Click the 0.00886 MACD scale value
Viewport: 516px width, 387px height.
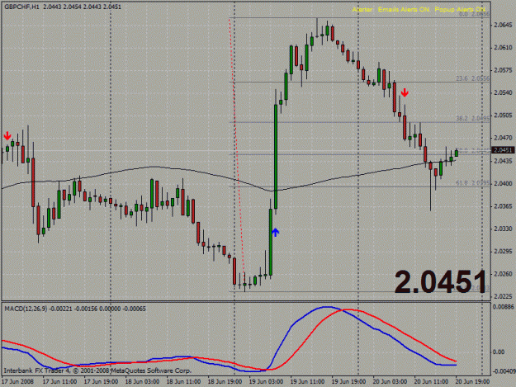[x=503, y=307]
